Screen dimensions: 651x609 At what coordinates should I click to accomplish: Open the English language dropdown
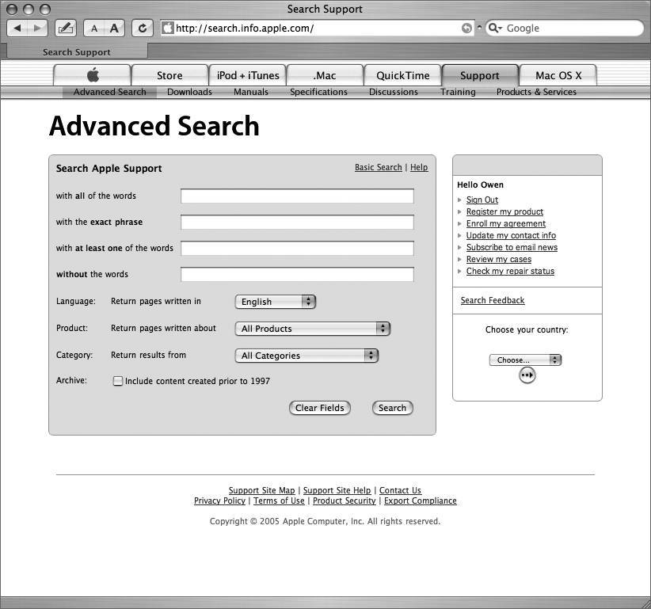point(276,302)
